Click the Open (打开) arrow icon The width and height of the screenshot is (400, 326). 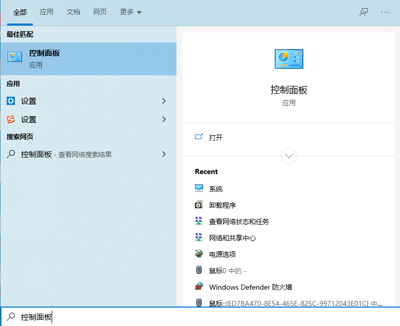[199, 137]
